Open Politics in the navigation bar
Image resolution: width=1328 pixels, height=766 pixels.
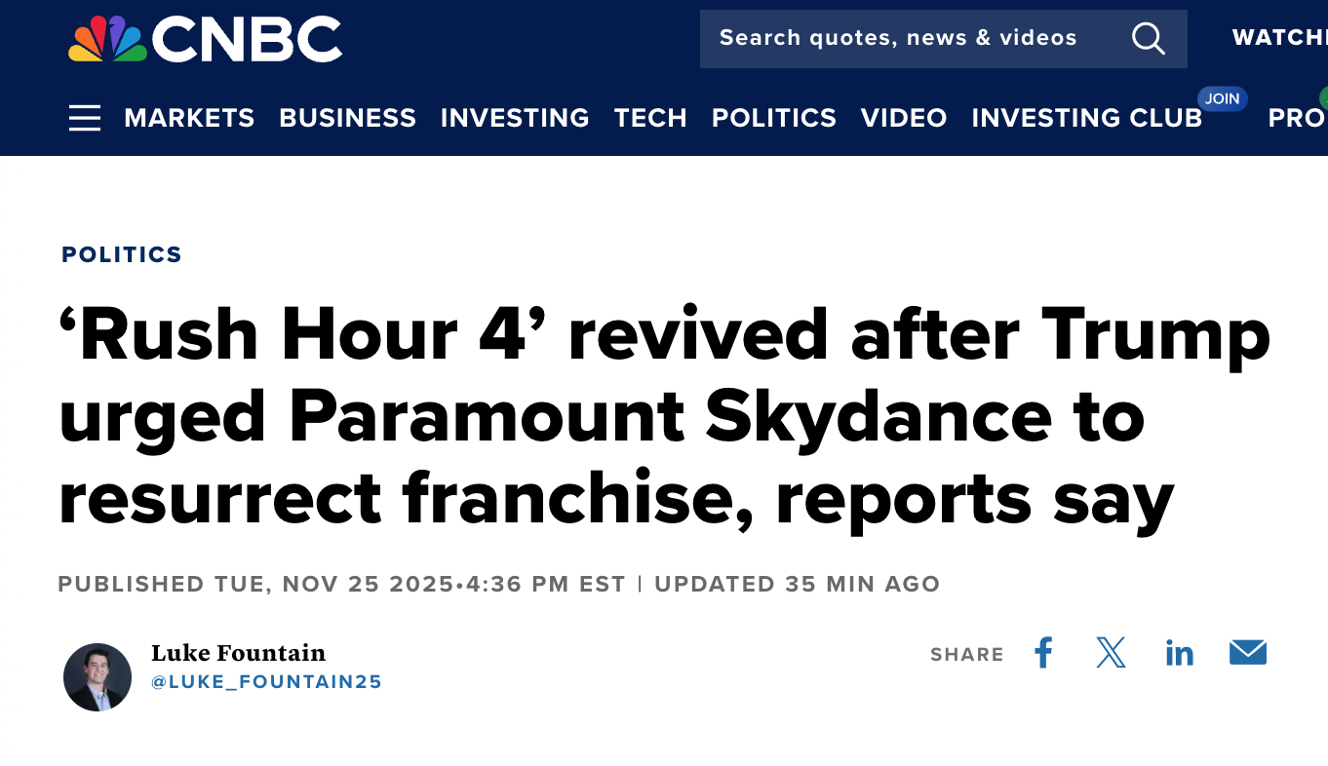click(773, 119)
